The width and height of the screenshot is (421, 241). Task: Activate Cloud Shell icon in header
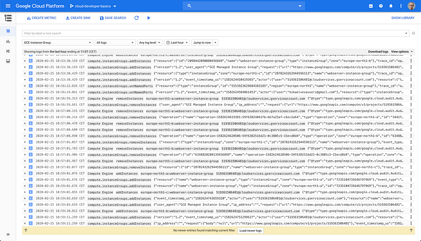click(x=371, y=6)
